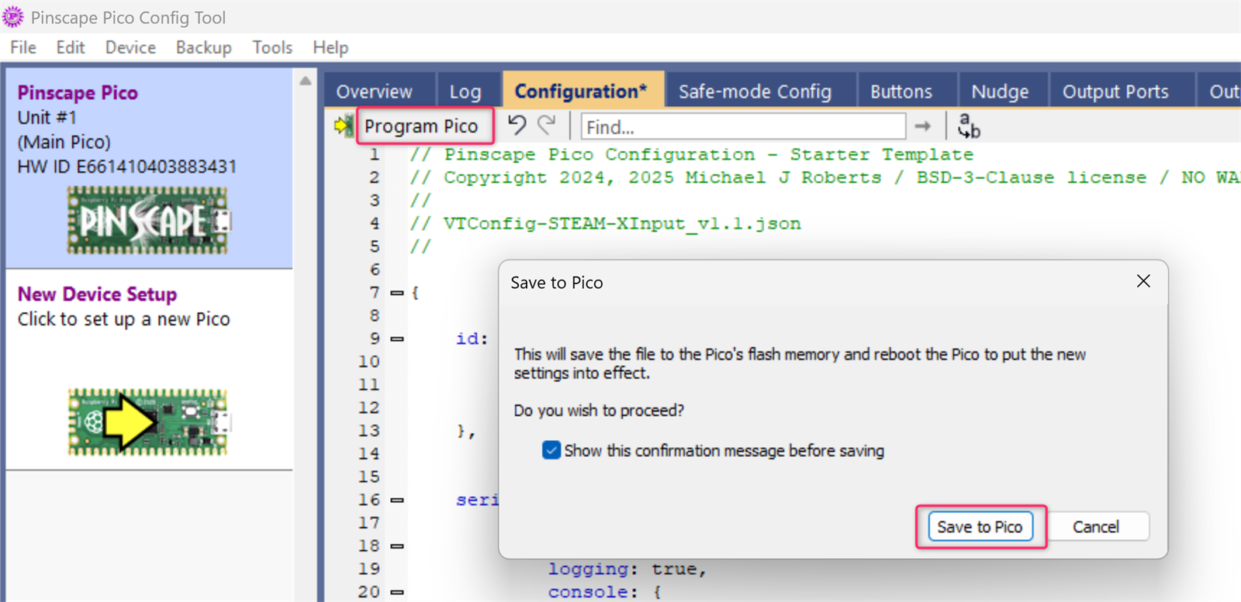Open the Device menu
The height and width of the screenshot is (602, 1241).
tap(130, 47)
